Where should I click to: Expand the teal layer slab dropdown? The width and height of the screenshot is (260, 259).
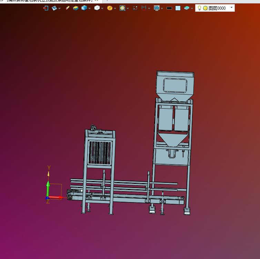point(192,8)
